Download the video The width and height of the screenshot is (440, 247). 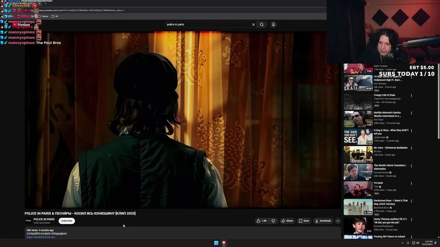click(323, 221)
